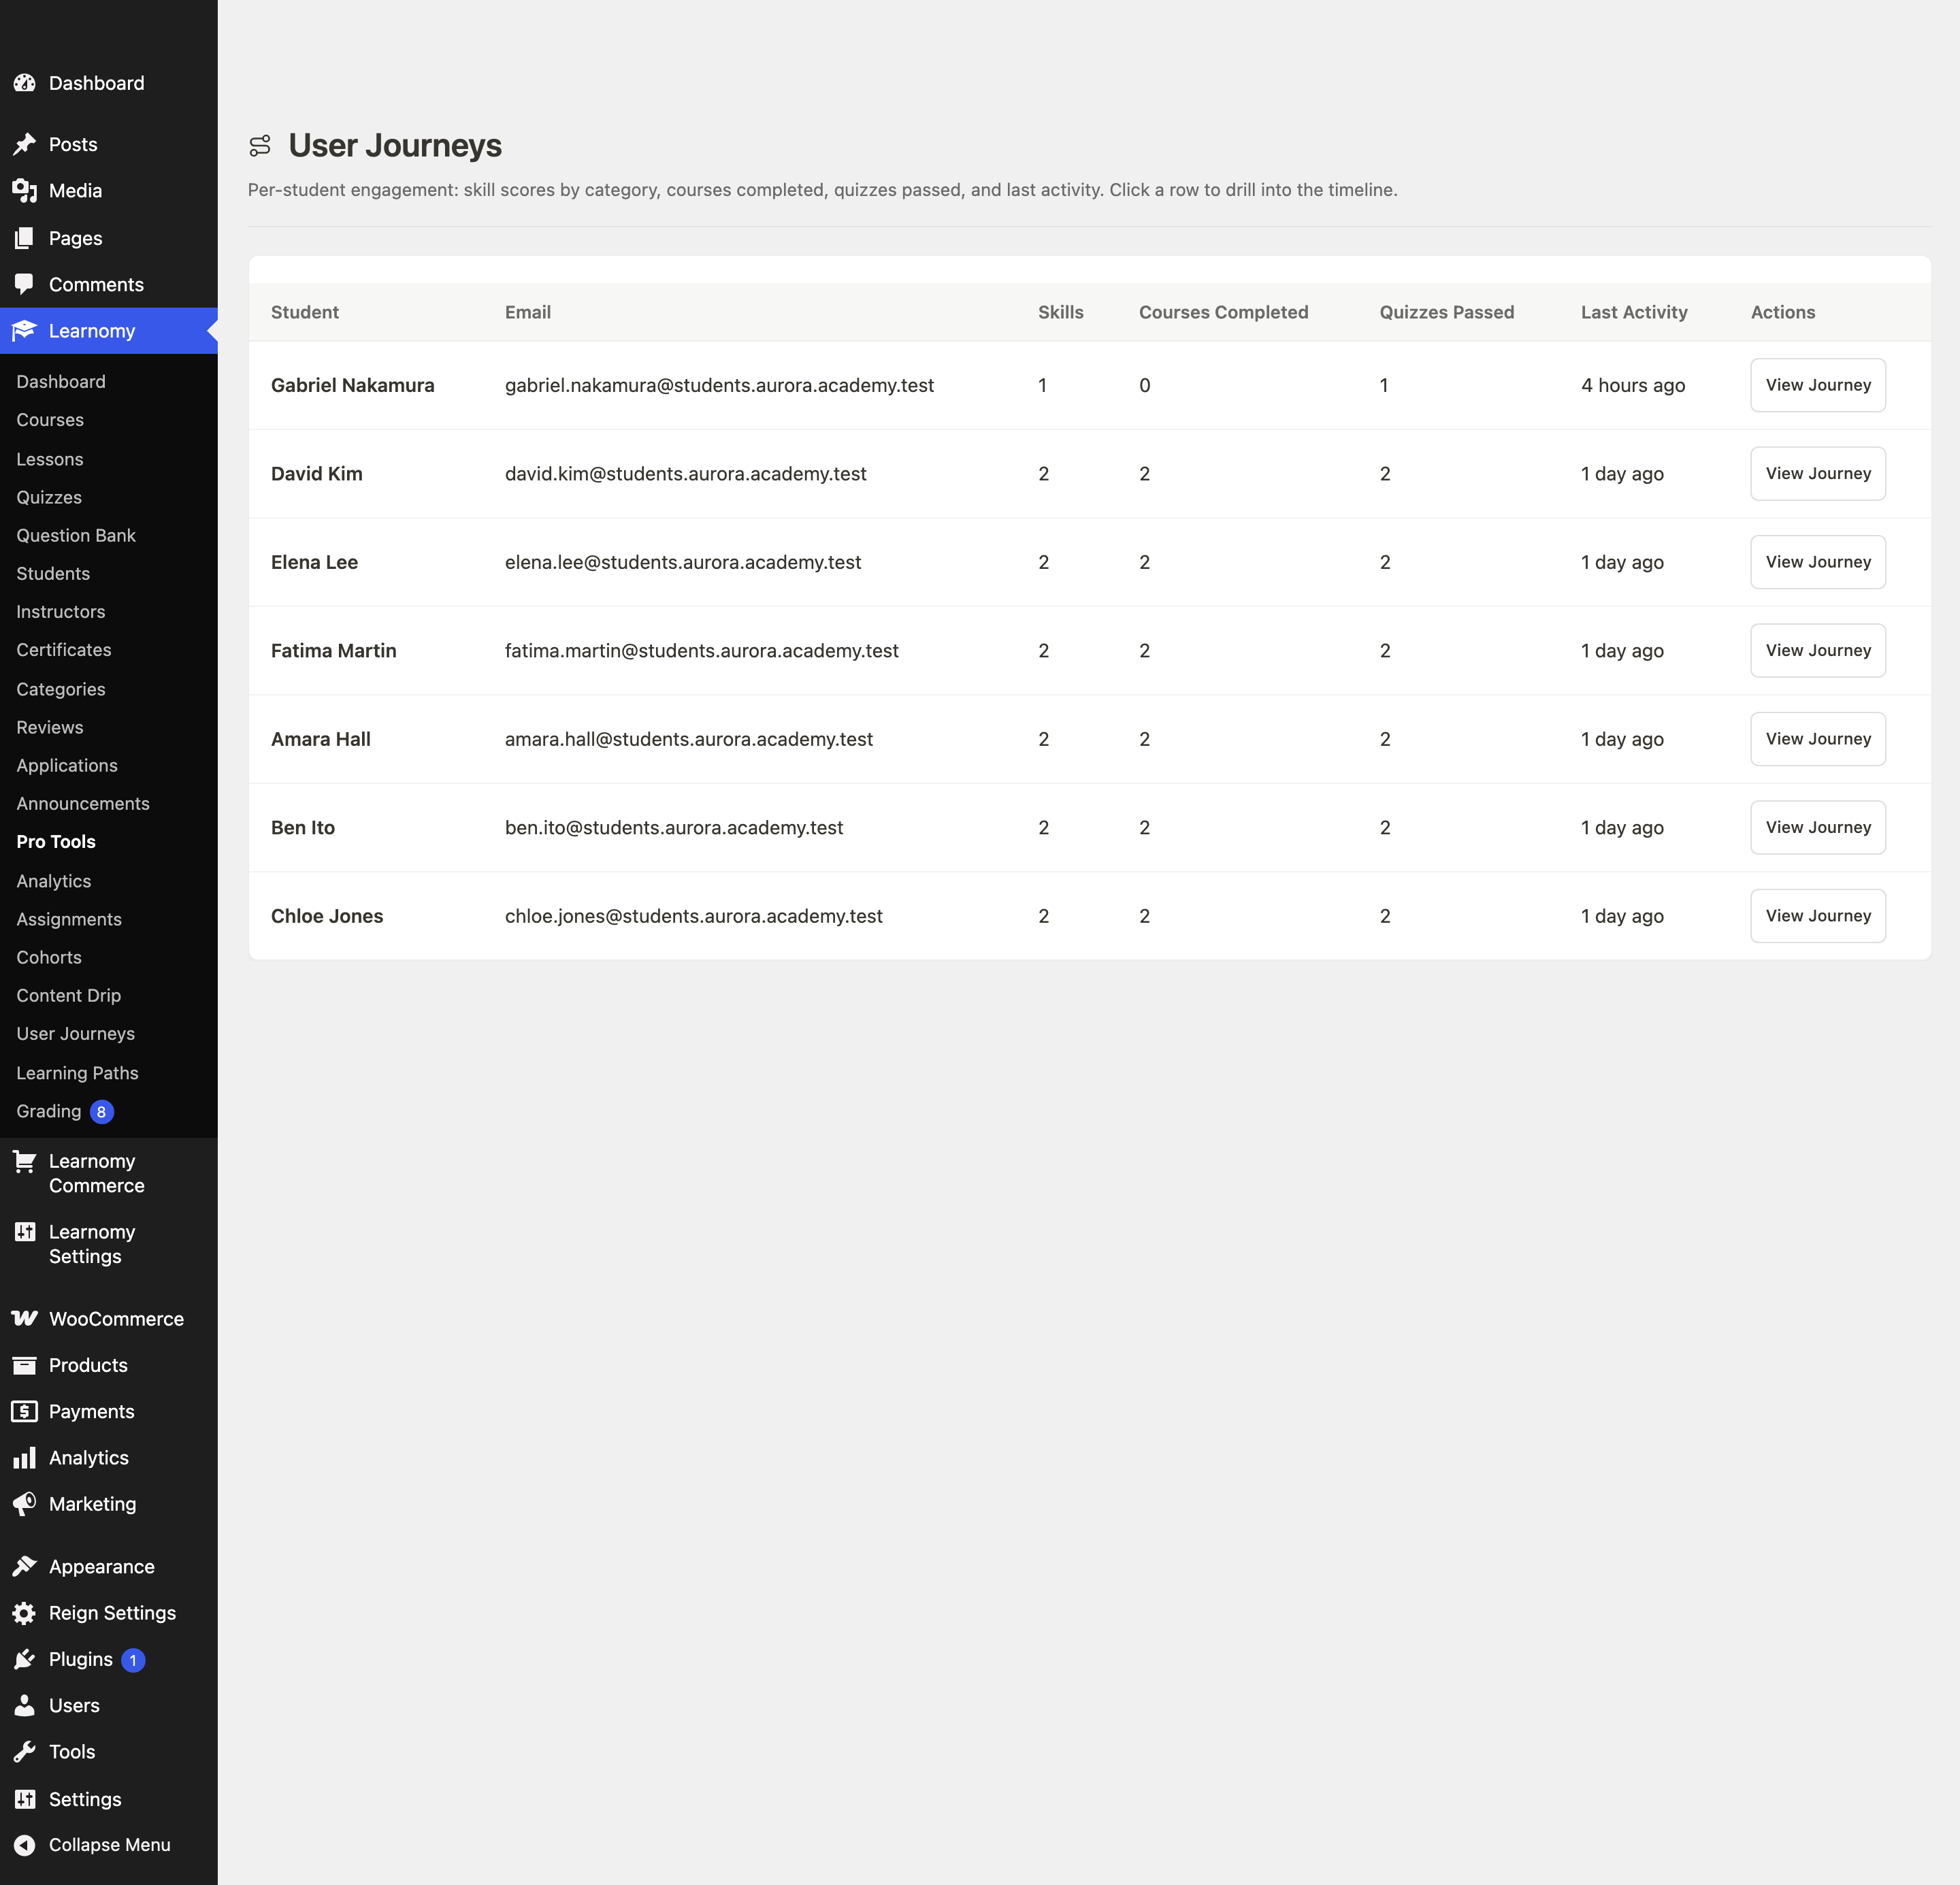
Task: Click '4 hours ago' activity value
Action: [x=1633, y=385]
